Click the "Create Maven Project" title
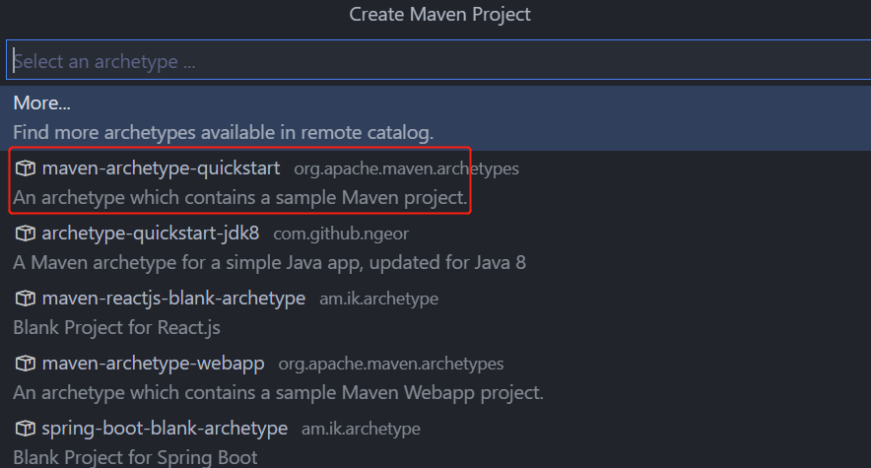 (x=440, y=14)
